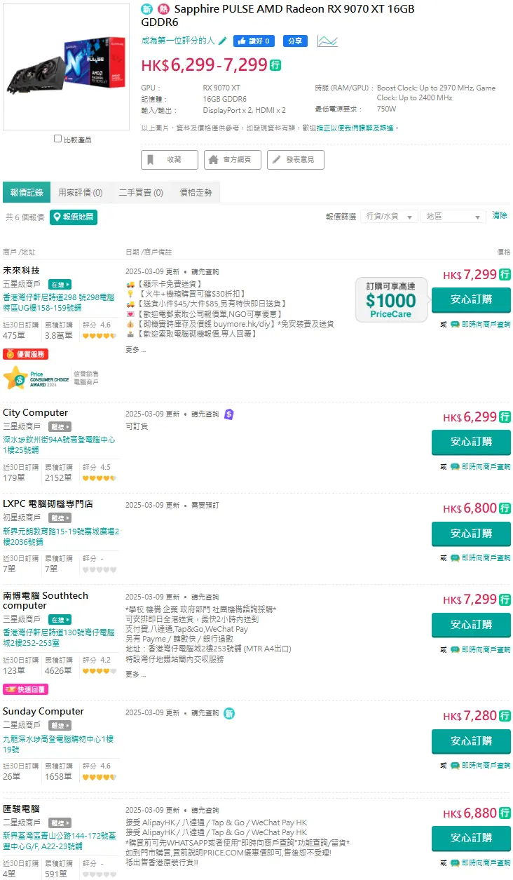513x880 pixels.
Task: Switch to the 價格走勢 tab
Action: pos(196,192)
